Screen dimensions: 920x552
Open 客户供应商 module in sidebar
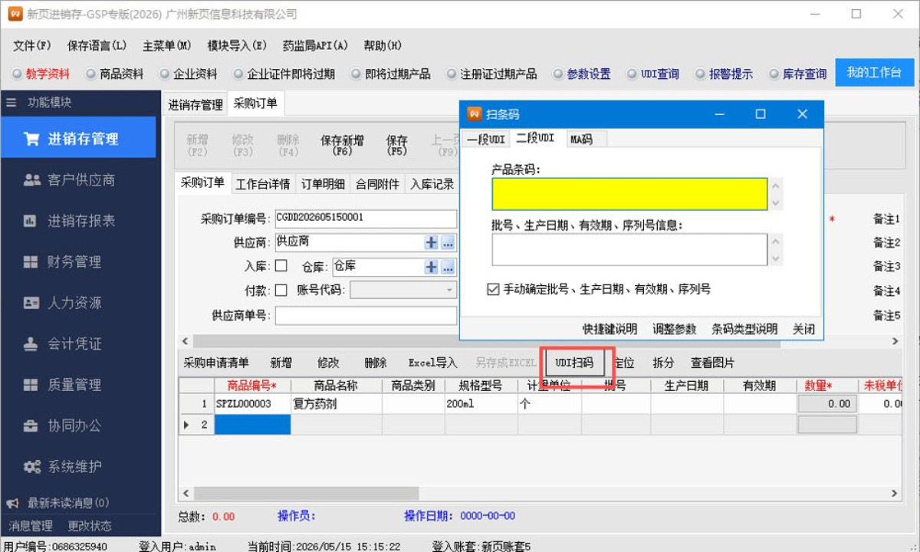click(x=78, y=180)
